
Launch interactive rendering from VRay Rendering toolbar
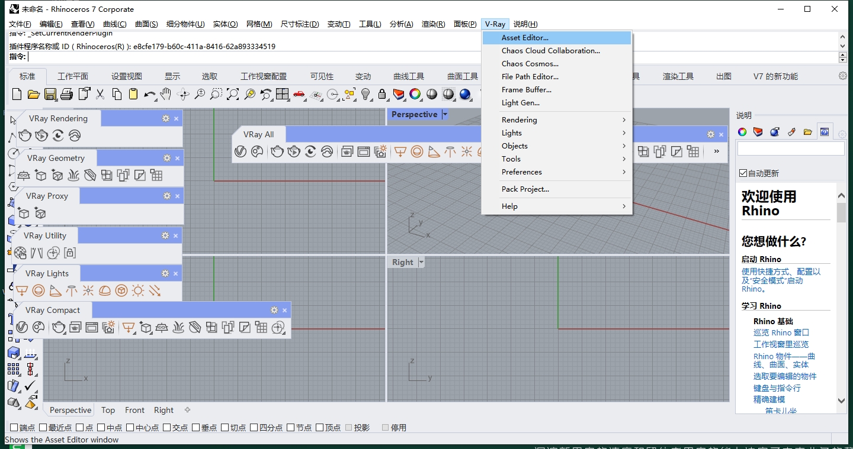click(x=41, y=135)
